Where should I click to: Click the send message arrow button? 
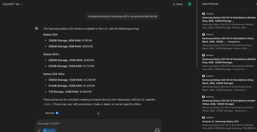coord(157,130)
